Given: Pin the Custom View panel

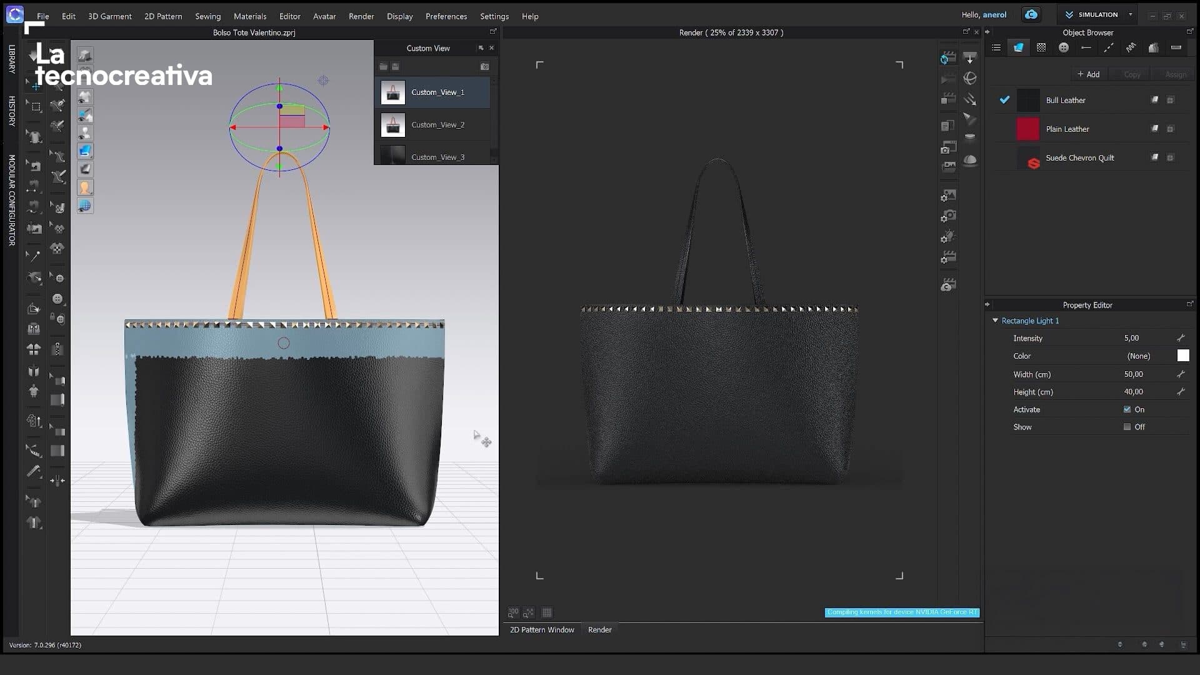Looking at the screenshot, I should [x=481, y=48].
